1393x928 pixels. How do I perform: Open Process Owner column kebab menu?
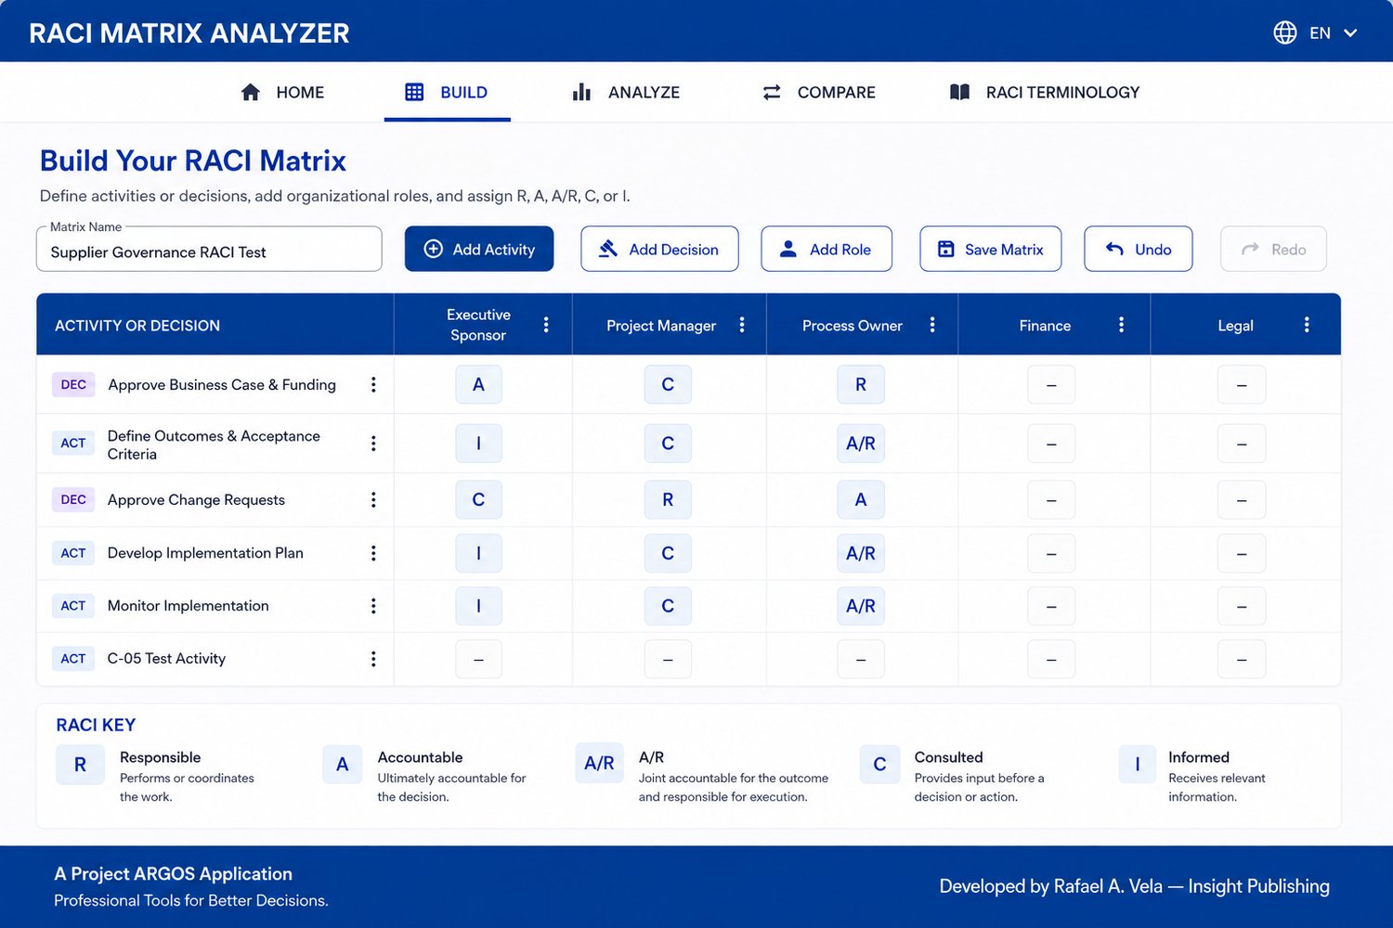932,325
